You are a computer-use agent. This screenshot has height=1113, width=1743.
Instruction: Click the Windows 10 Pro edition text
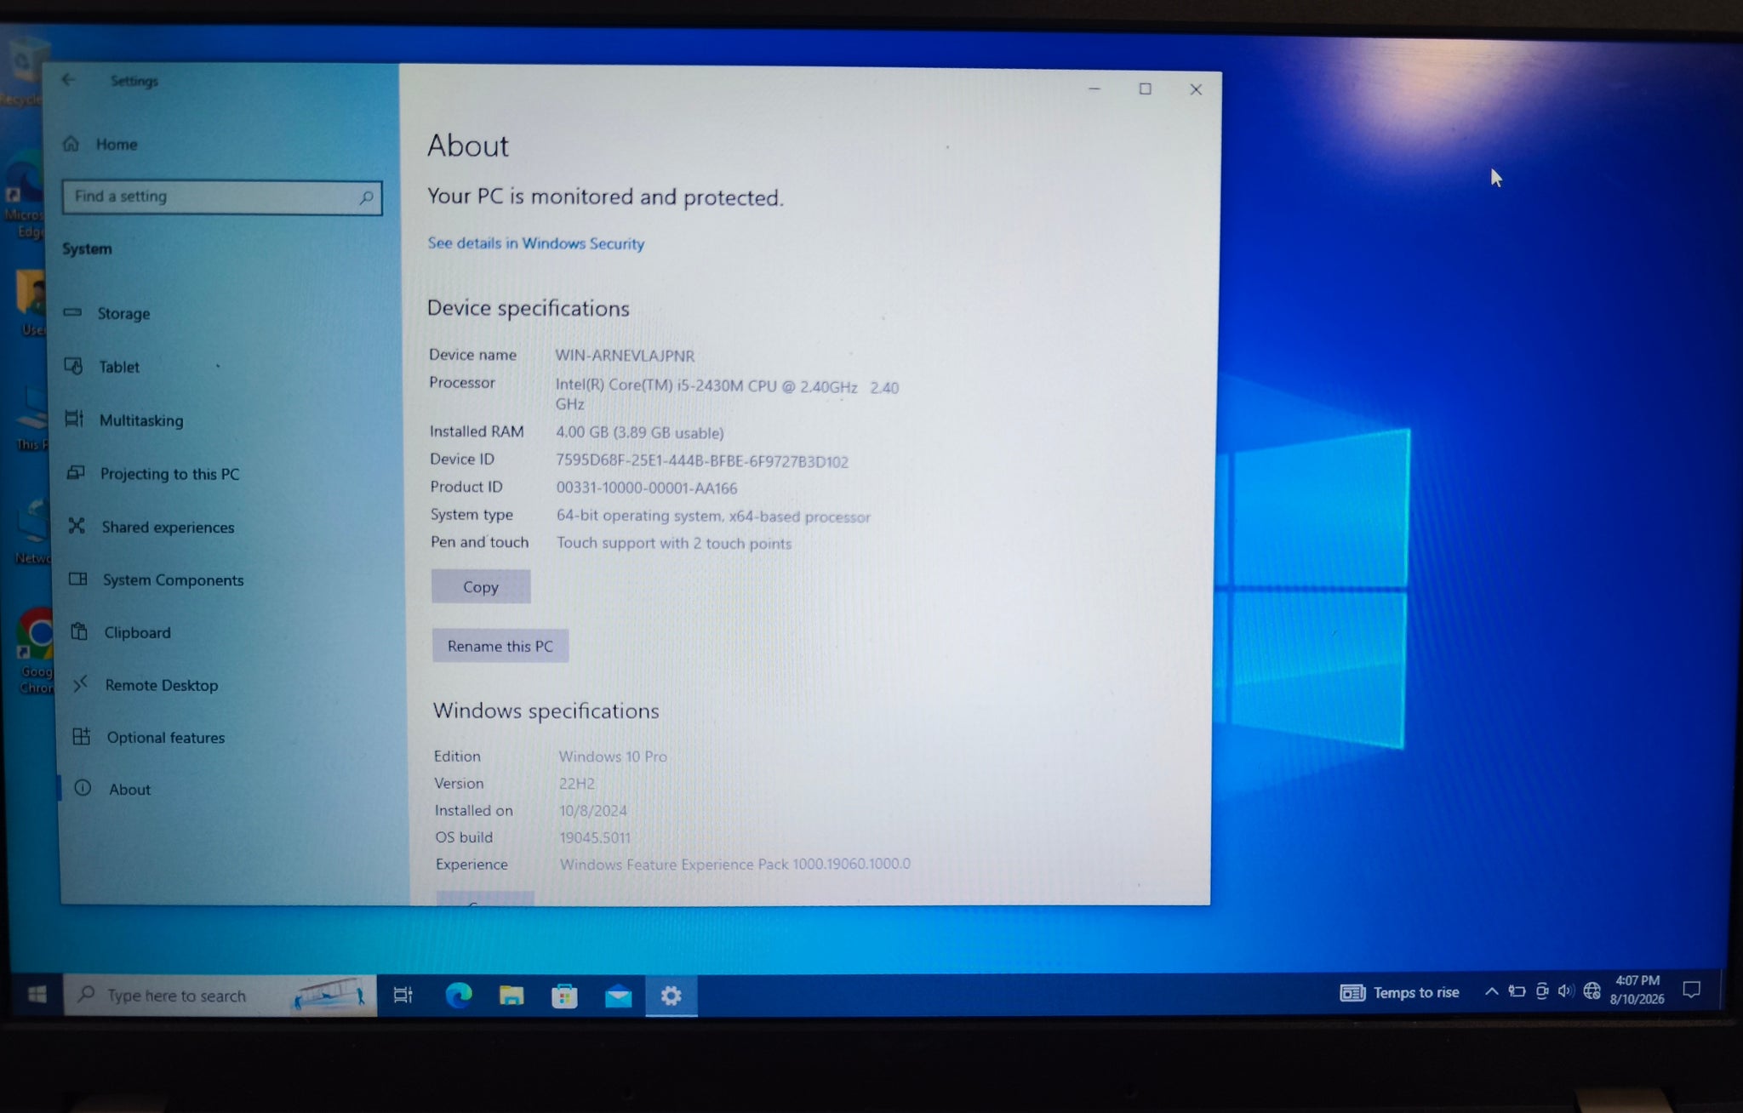[x=613, y=756]
